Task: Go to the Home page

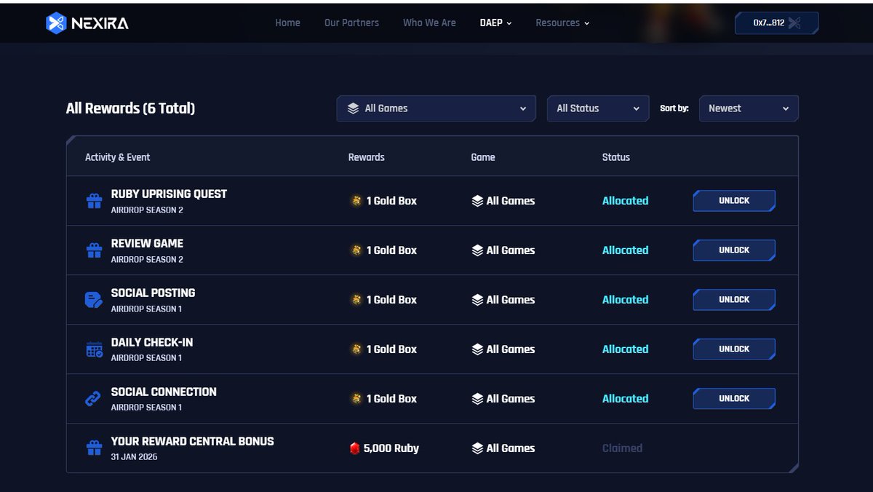Action: pyautogui.click(x=287, y=23)
